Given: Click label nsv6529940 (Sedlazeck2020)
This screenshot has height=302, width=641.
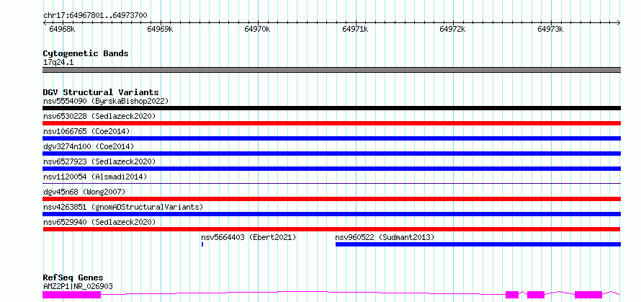Looking at the screenshot, I should [99, 222].
